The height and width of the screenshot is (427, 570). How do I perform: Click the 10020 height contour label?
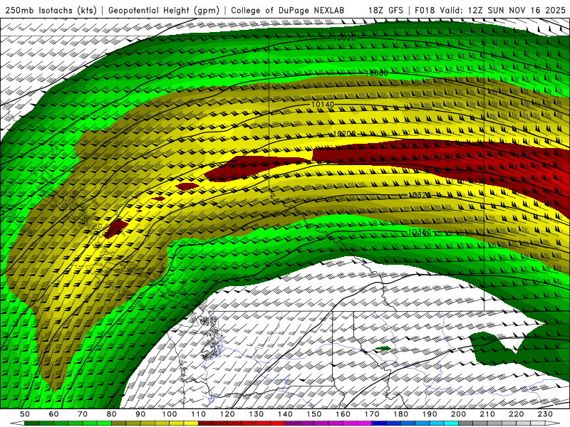point(344,38)
